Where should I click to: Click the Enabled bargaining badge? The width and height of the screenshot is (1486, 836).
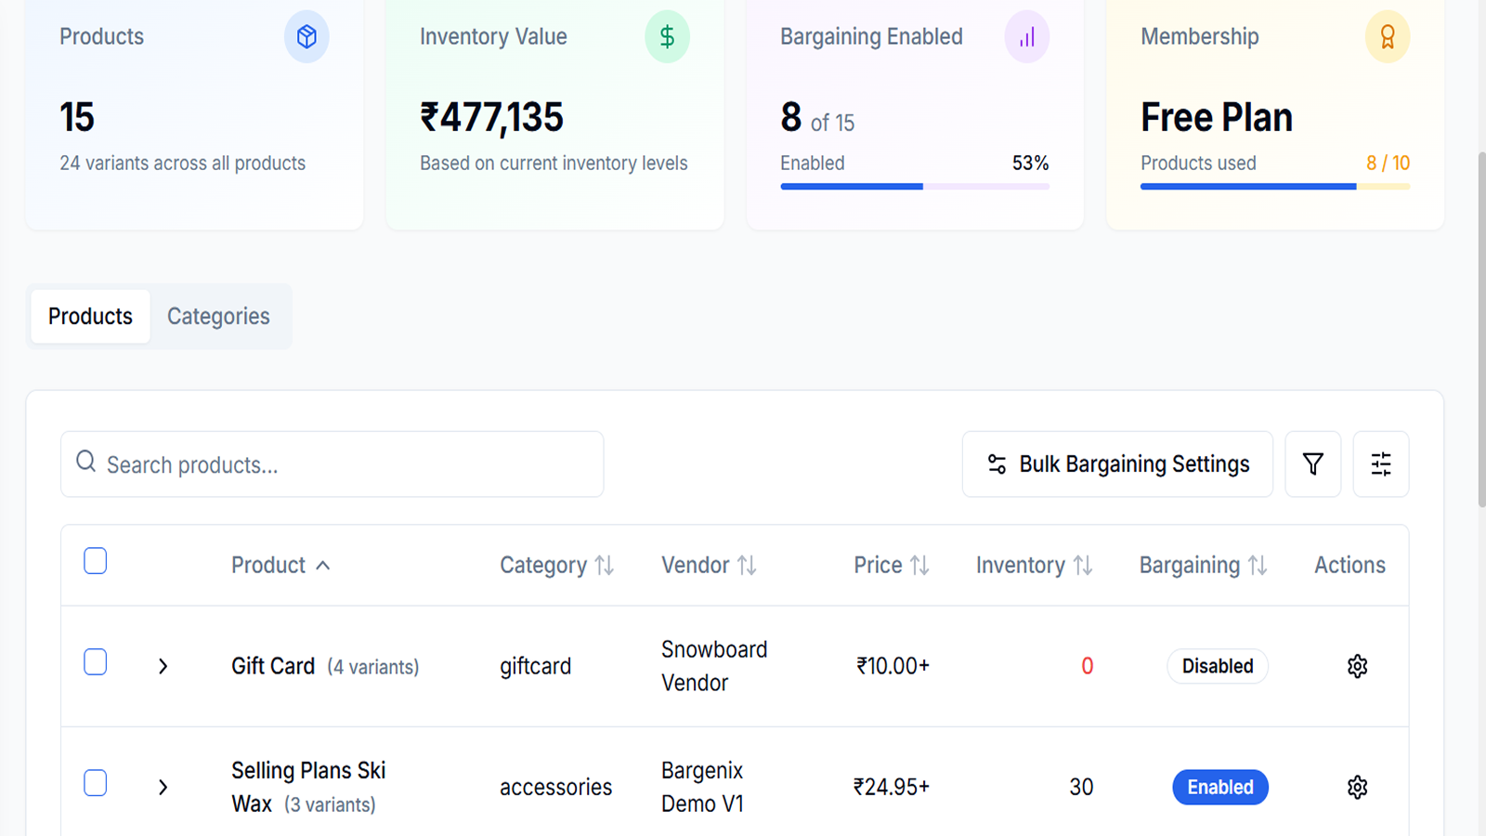pyautogui.click(x=1220, y=787)
